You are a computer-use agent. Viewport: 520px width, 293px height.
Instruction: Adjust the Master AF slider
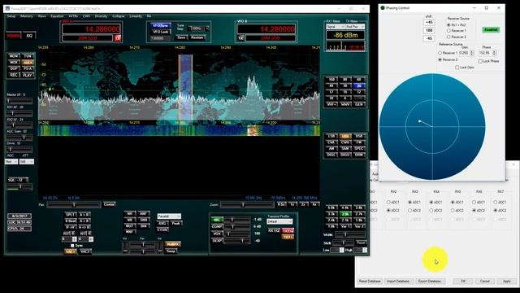pyautogui.click(x=19, y=101)
